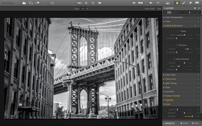Screen dimensions: 202x126
Task: Click the open file folder icon
Action: pos(24,3)
